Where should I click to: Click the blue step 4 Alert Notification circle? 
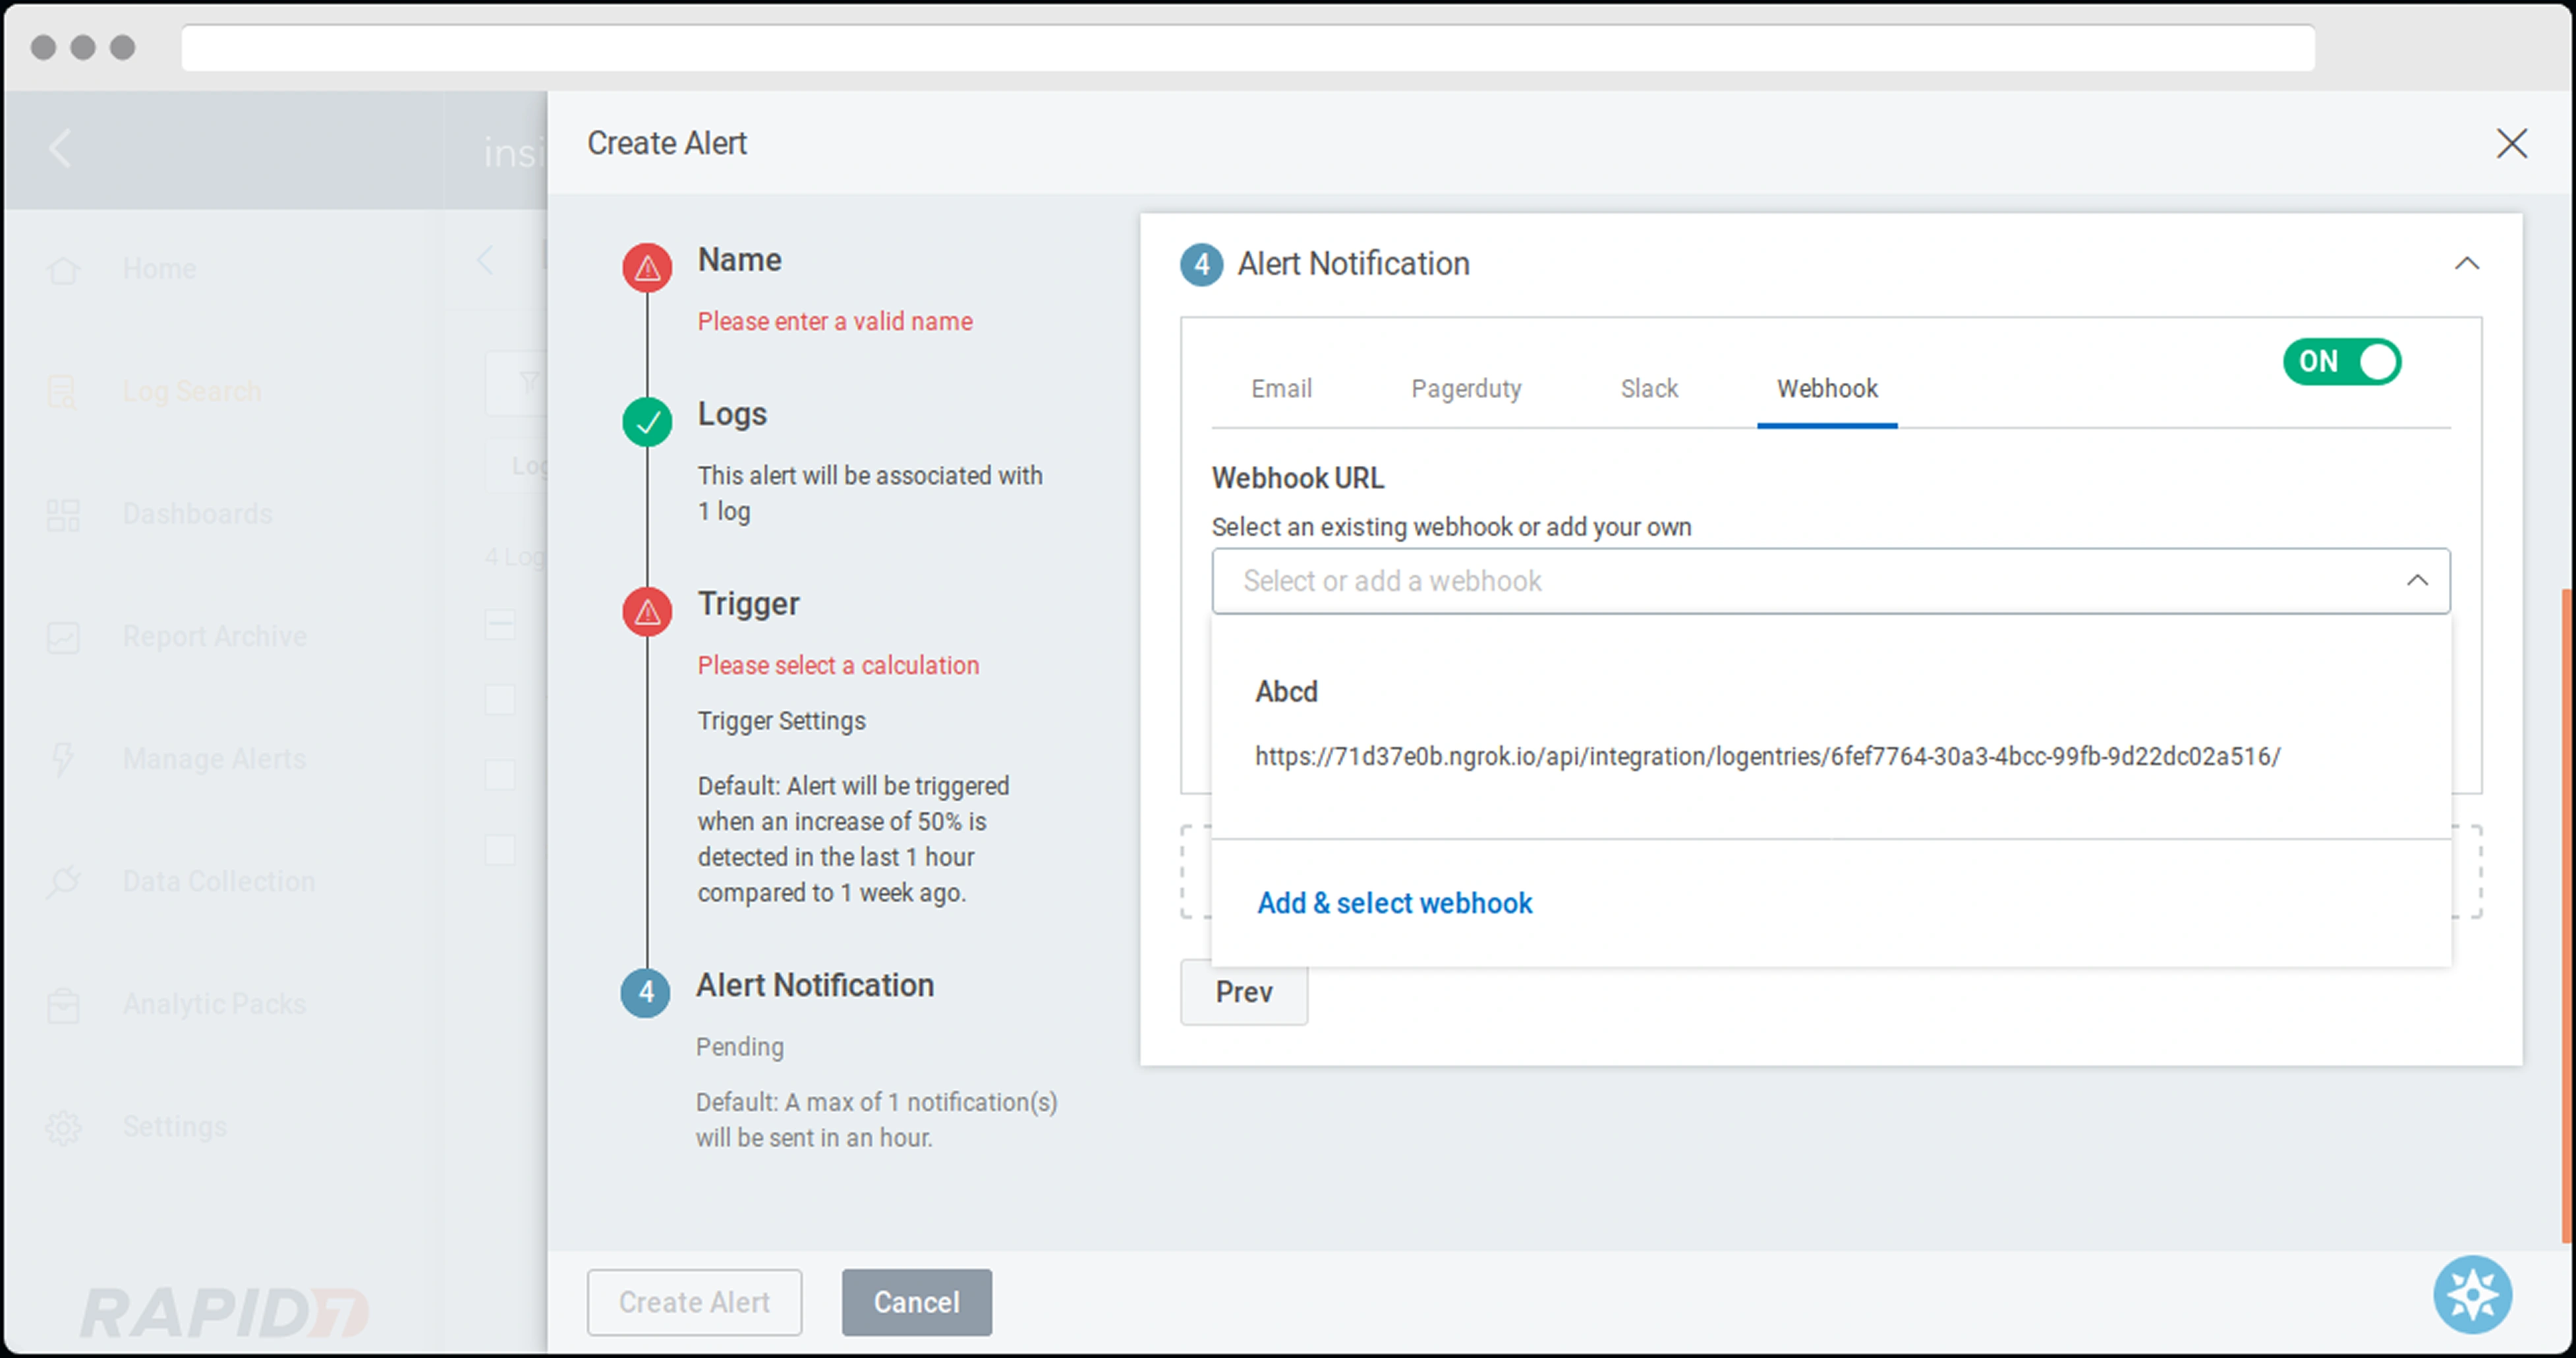pos(646,992)
